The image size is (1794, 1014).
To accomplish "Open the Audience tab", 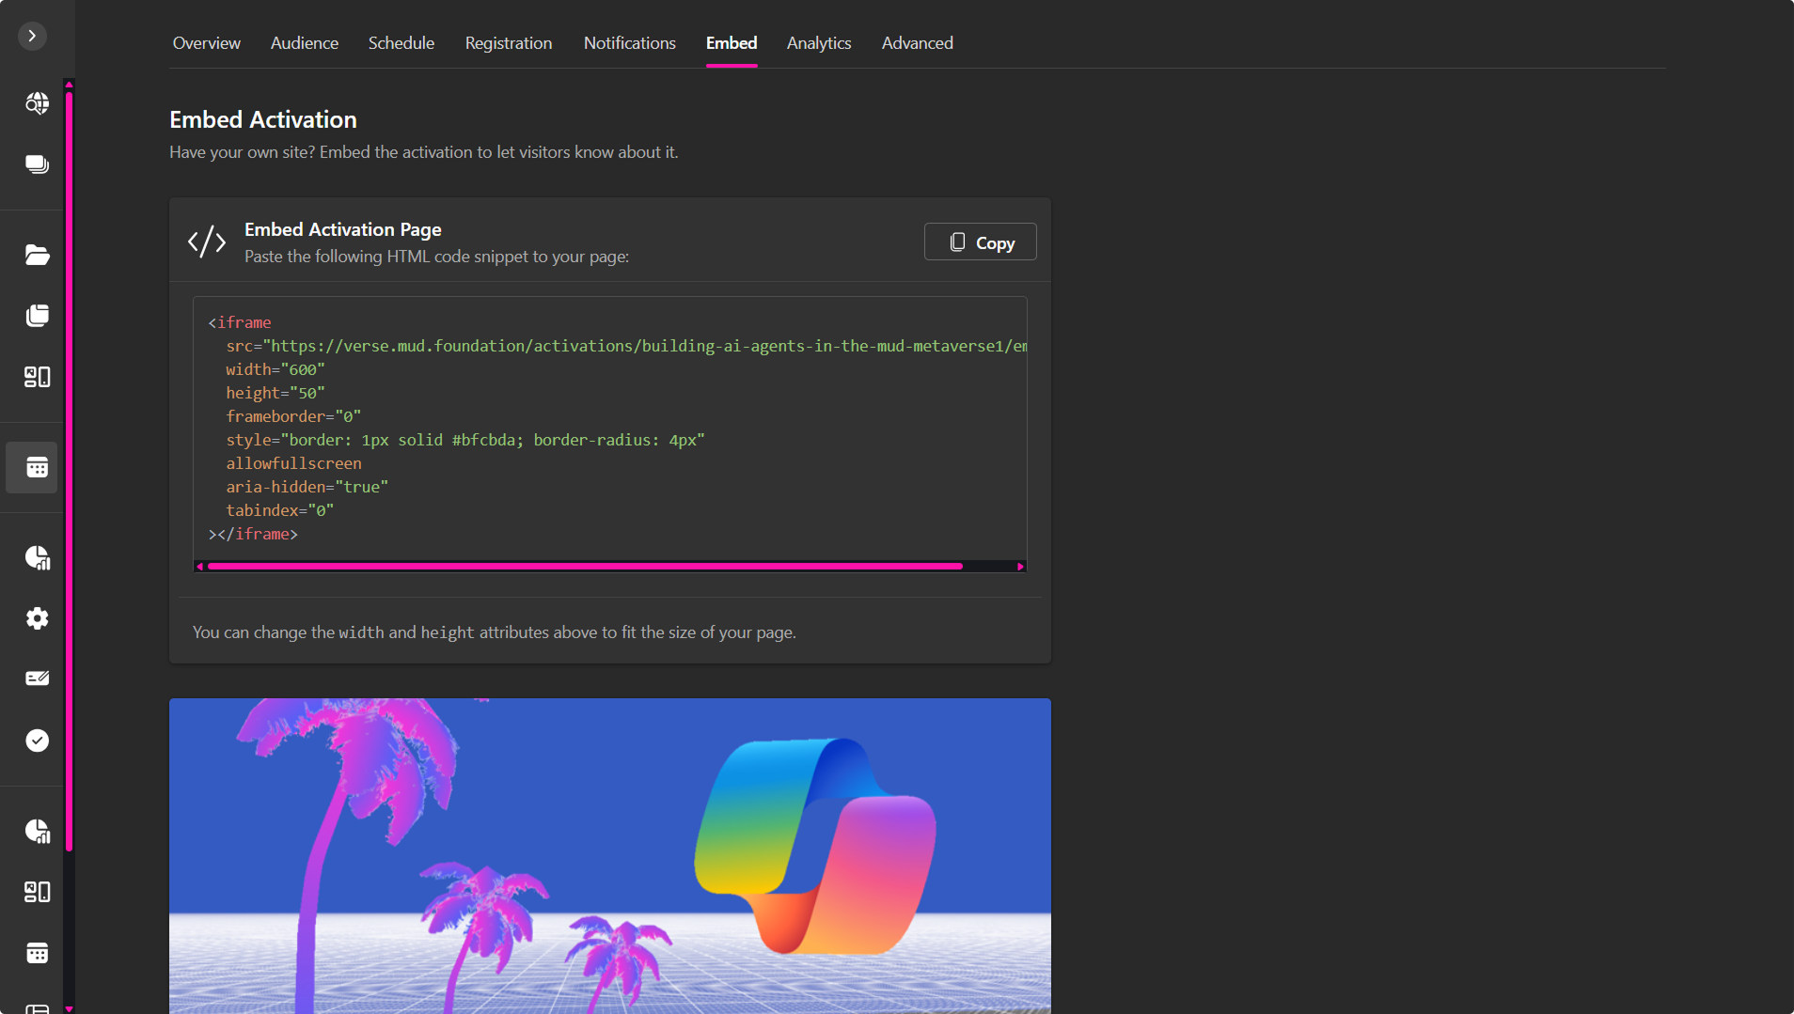I will 304,43.
